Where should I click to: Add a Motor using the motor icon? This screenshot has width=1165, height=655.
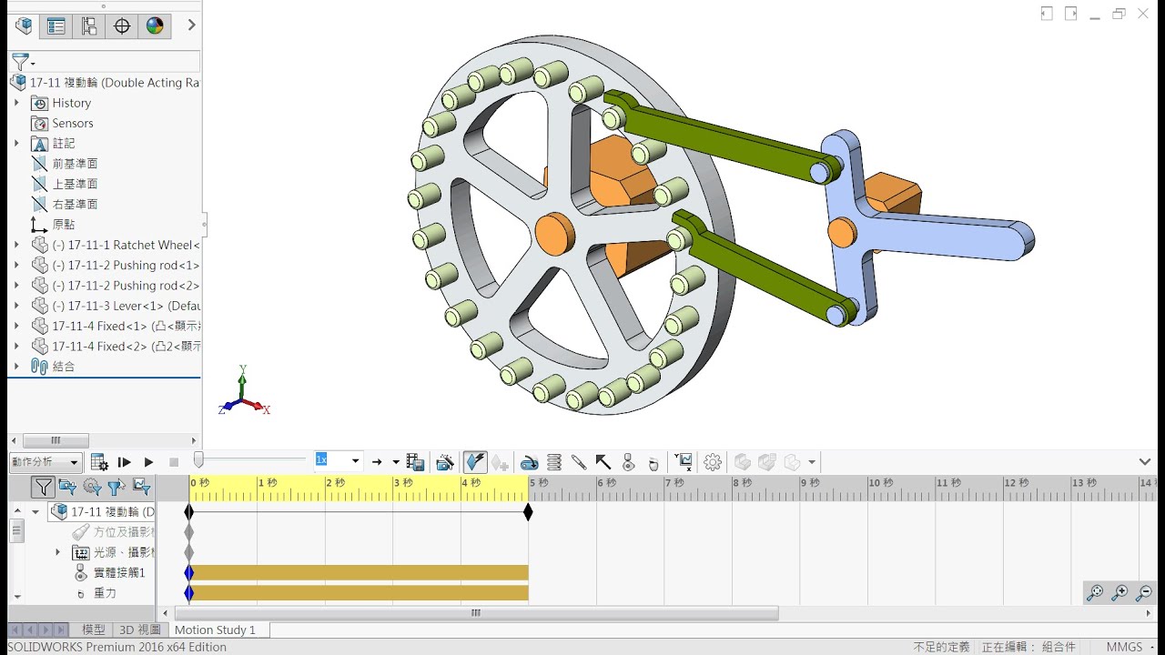(530, 462)
